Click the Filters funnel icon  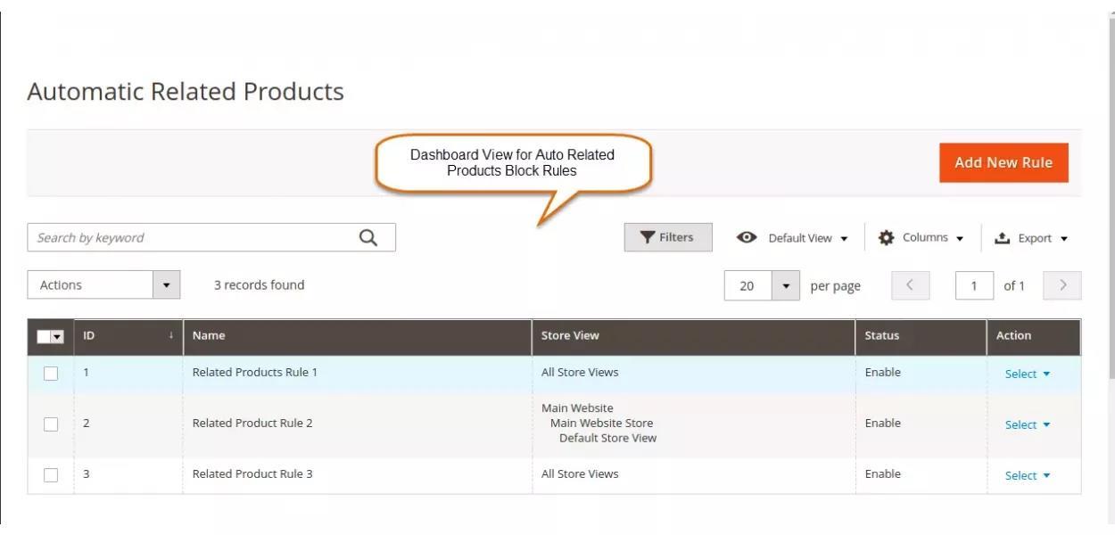[x=648, y=237]
